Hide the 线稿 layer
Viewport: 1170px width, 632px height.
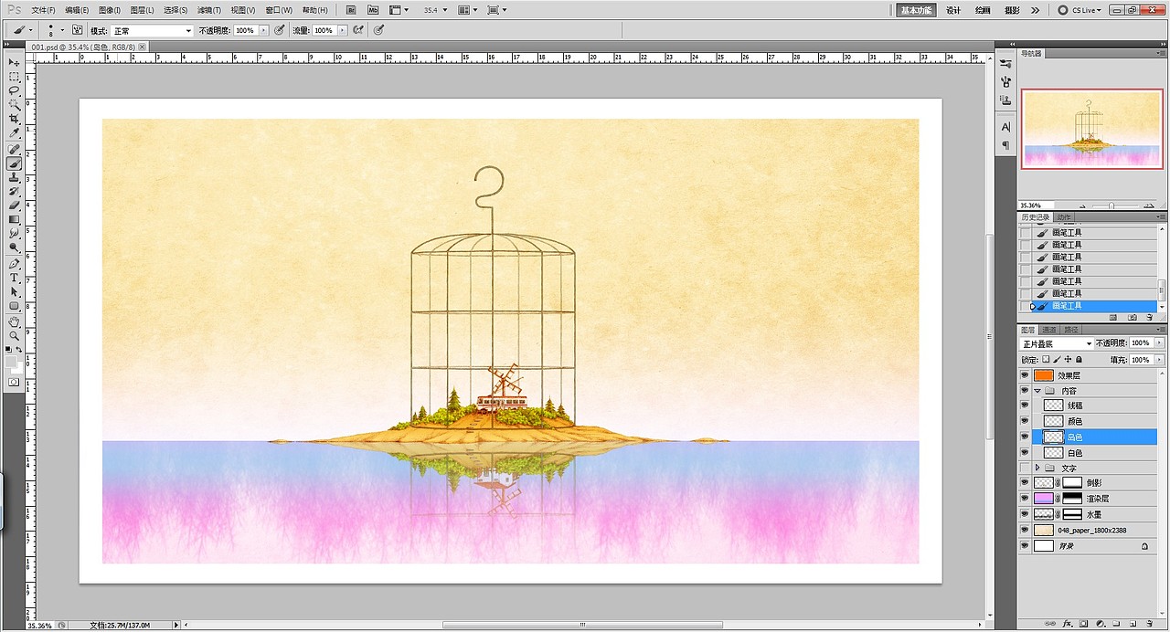point(1024,406)
